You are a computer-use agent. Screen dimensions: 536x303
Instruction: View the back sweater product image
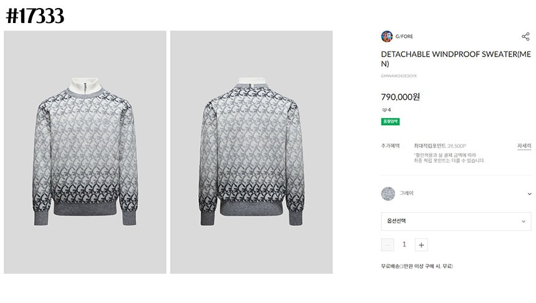pos(251,152)
